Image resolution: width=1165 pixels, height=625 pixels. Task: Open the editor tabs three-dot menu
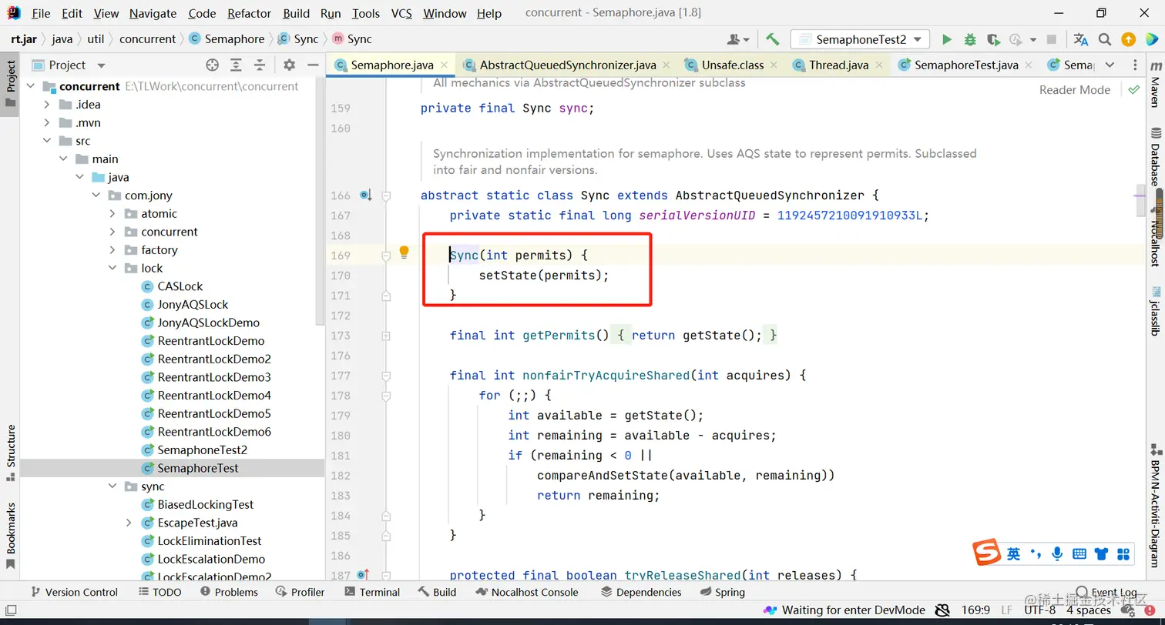(x=1135, y=65)
